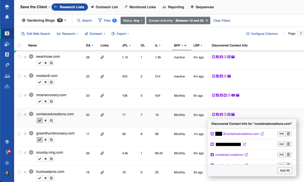This screenshot has height=182, width=304.
Task: Click the block icon under moananursery.com
Action: (51, 101)
